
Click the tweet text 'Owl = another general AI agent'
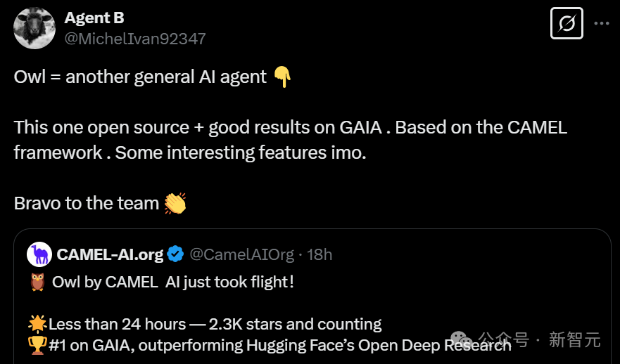tap(140, 77)
